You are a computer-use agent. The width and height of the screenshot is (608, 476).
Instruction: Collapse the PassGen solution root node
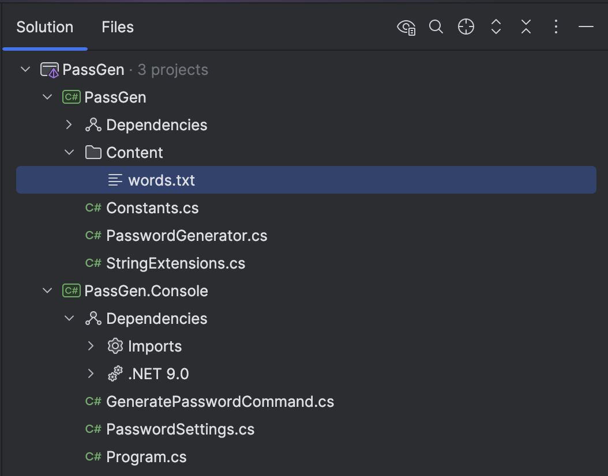pos(25,70)
